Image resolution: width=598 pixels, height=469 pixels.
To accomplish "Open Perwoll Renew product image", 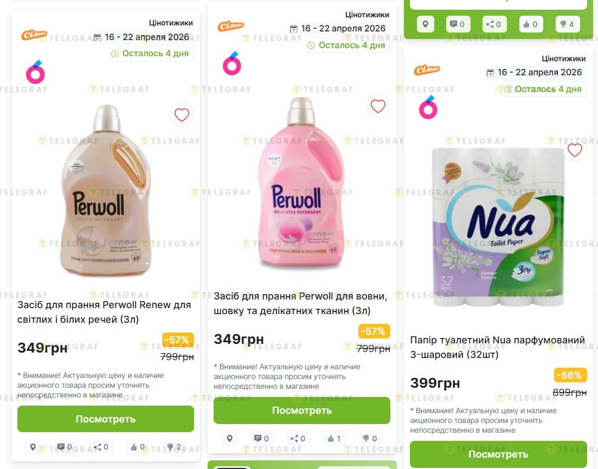I will click(x=106, y=190).
